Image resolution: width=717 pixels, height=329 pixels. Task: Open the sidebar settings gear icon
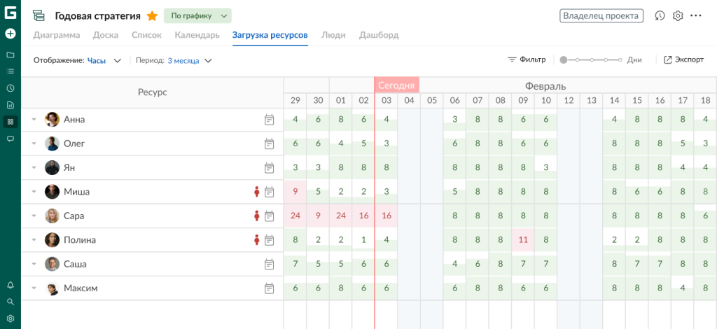[x=10, y=318]
